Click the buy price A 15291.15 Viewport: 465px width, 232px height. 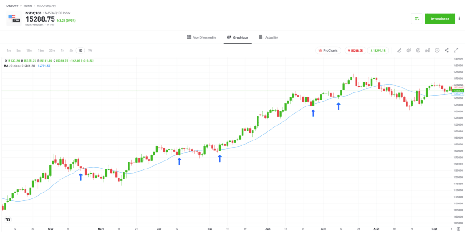[378, 51]
